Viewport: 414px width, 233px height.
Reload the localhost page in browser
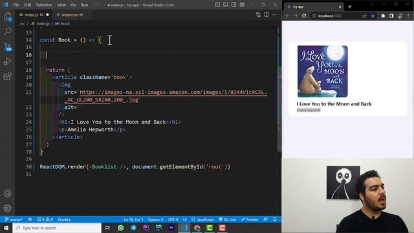304,16
